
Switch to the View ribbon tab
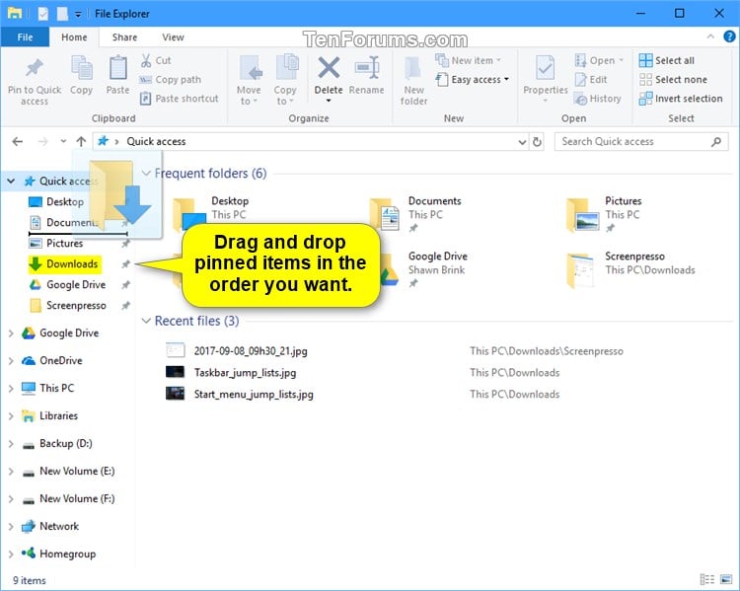coord(174,37)
